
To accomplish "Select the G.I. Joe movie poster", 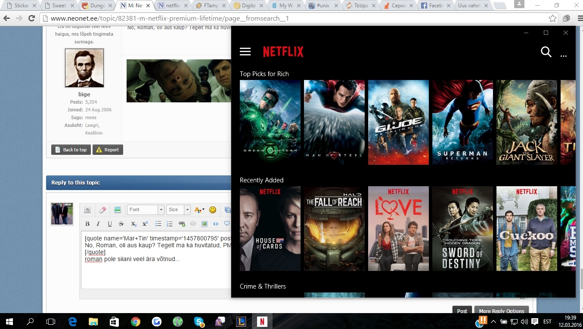I will [x=398, y=122].
